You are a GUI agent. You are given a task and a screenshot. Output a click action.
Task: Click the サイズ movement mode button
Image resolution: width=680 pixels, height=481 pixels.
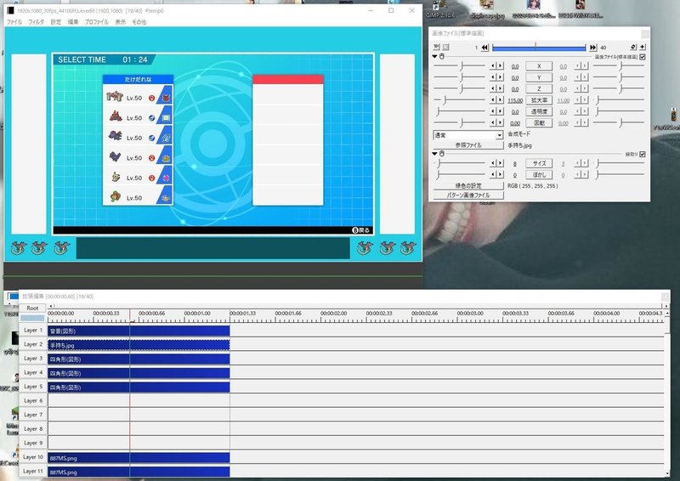pos(539,163)
